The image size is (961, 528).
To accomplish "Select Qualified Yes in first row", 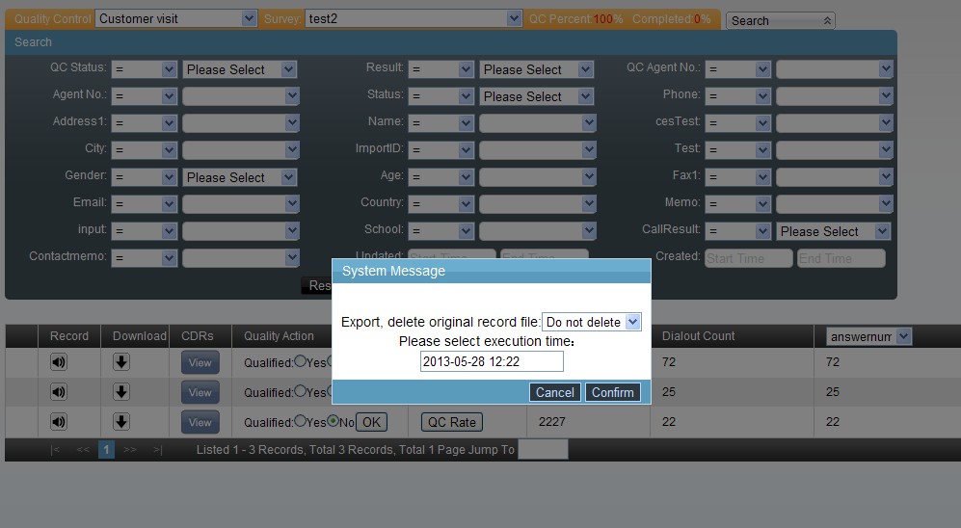I will [x=300, y=362].
